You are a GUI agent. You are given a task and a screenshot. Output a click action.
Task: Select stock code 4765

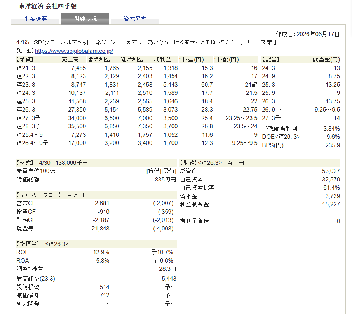23,42
